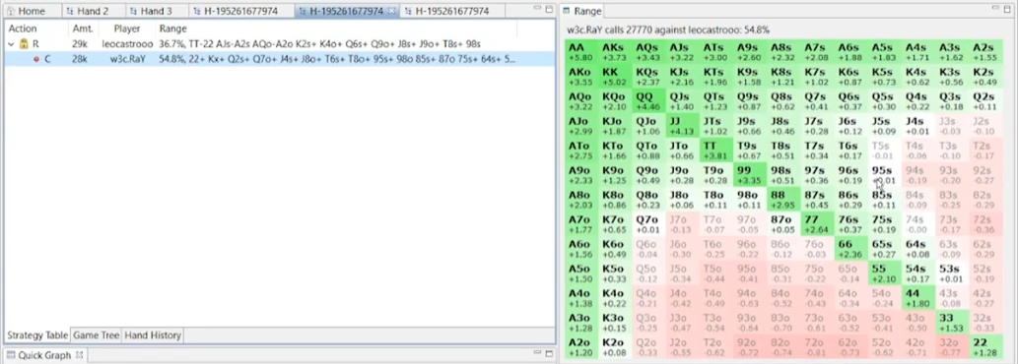Select the K9o +1.25 cell

pyautogui.click(x=615, y=175)
